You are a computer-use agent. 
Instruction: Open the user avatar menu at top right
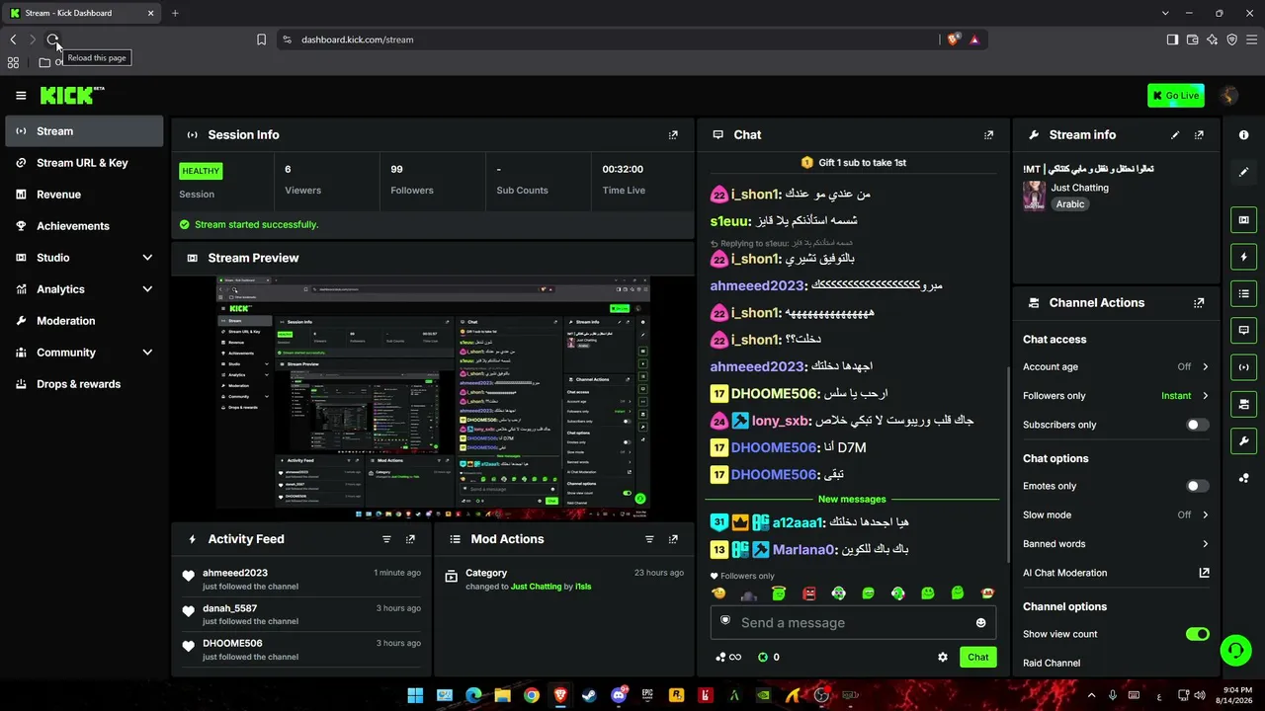coord(1228,95)
